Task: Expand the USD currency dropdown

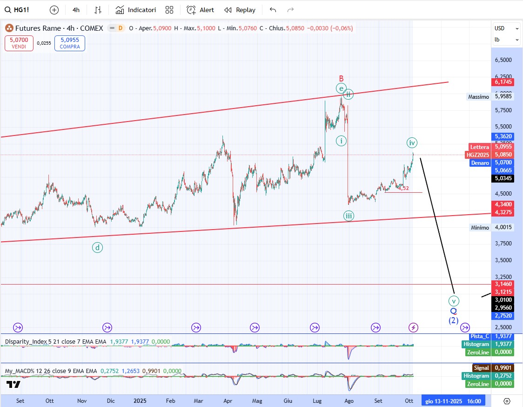Action: 506,28
